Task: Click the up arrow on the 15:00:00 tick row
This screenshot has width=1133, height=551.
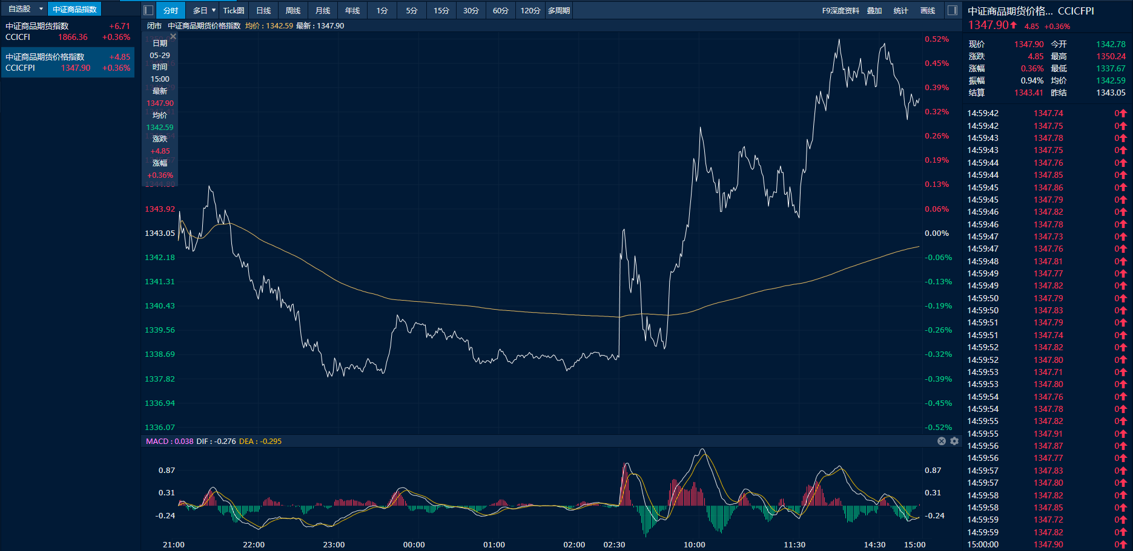Action: coord(1123,544)
